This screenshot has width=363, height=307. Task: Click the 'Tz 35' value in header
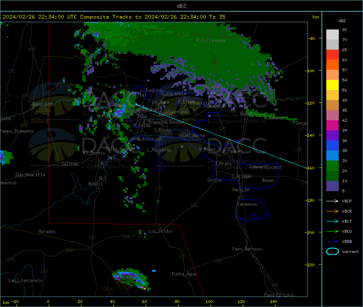pyautogui.click(x=217, y=17)
